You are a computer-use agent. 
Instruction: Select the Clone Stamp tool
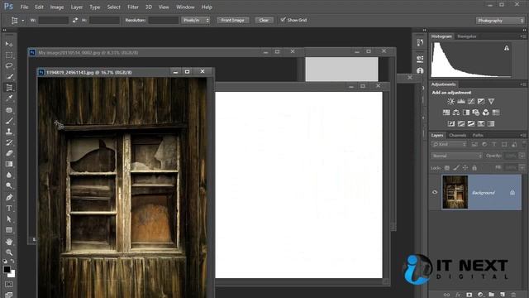pos(9,132)
